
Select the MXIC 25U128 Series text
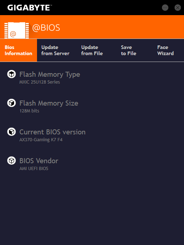(40, 82)
